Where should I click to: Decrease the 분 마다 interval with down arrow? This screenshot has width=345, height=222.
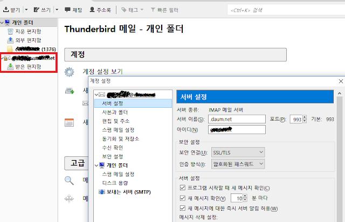click(x=245, y=200)
